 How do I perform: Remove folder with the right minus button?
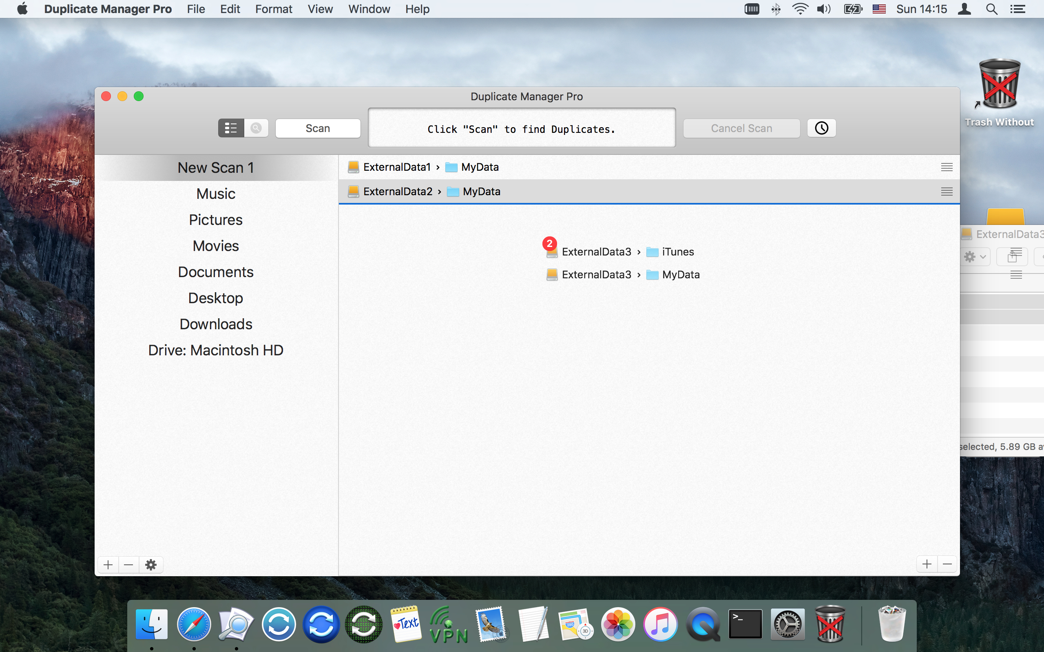click(x=947, y=564)
